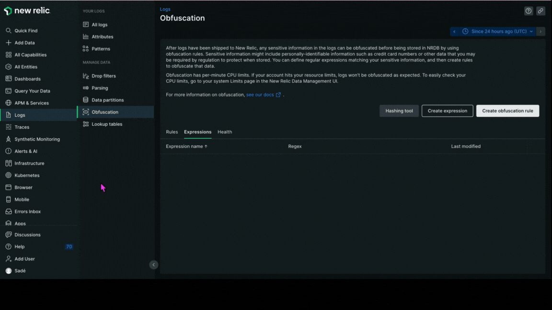
Task: Open Lookup tables in Manage Data
Action: click(106, 124)
